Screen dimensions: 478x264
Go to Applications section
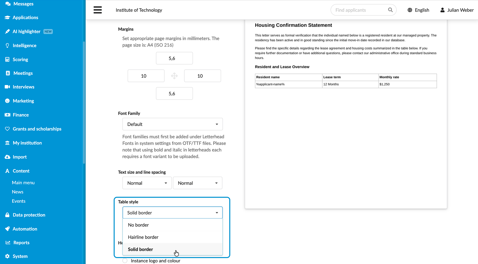point(25,17)
